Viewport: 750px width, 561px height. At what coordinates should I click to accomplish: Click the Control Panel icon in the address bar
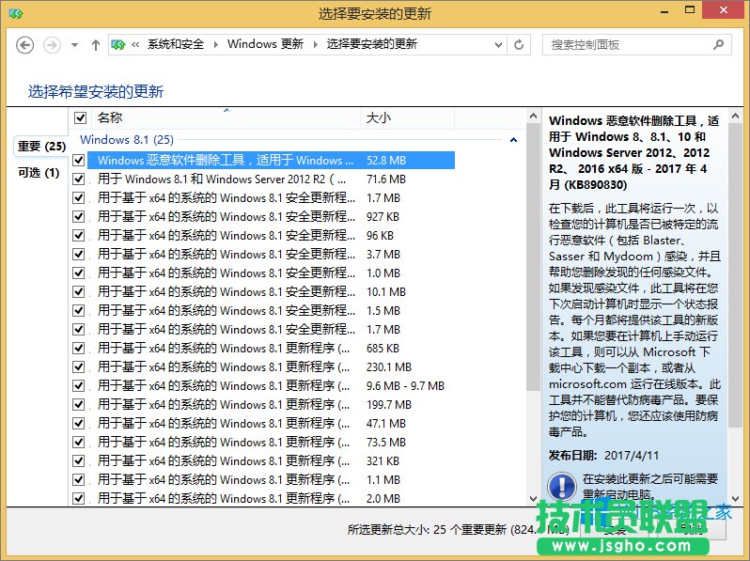[118, 44]
